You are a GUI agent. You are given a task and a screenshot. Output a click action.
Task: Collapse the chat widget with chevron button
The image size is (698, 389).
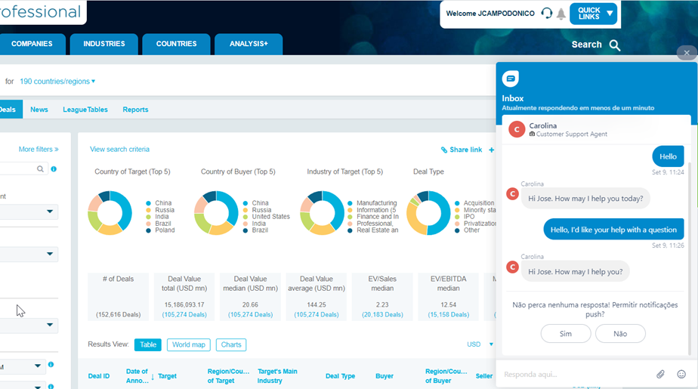(x=686, y=53)
